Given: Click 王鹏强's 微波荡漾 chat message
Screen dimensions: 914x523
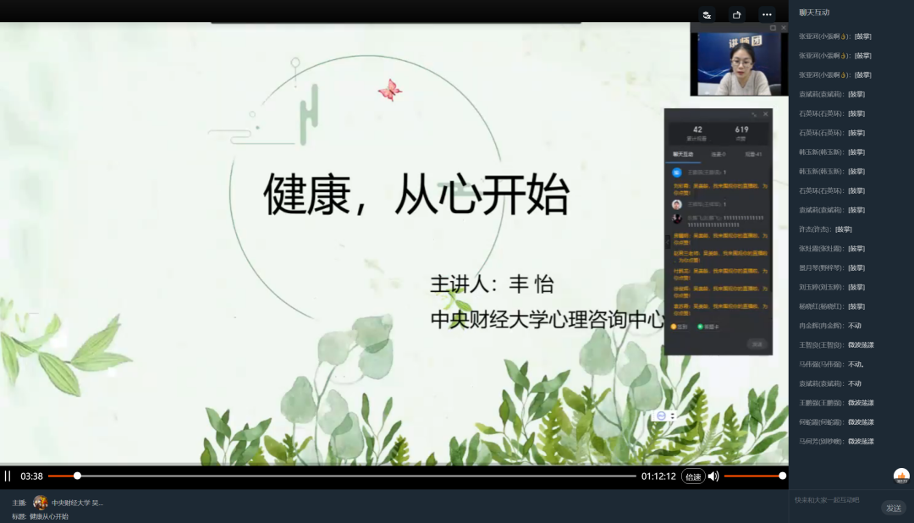Looking at the screenshot, I should pyautogui.click(x=836, y=402).
